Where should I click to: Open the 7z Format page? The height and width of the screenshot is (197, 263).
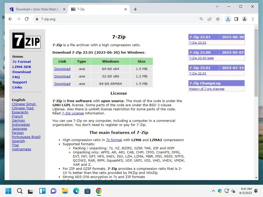pyautogui.click(x=22, y=62)
